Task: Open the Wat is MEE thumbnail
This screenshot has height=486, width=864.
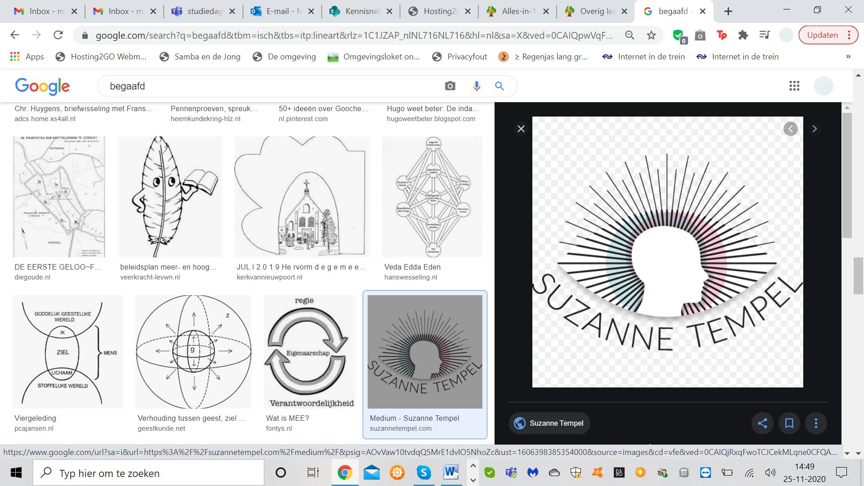Action: (x=310, y=352)
